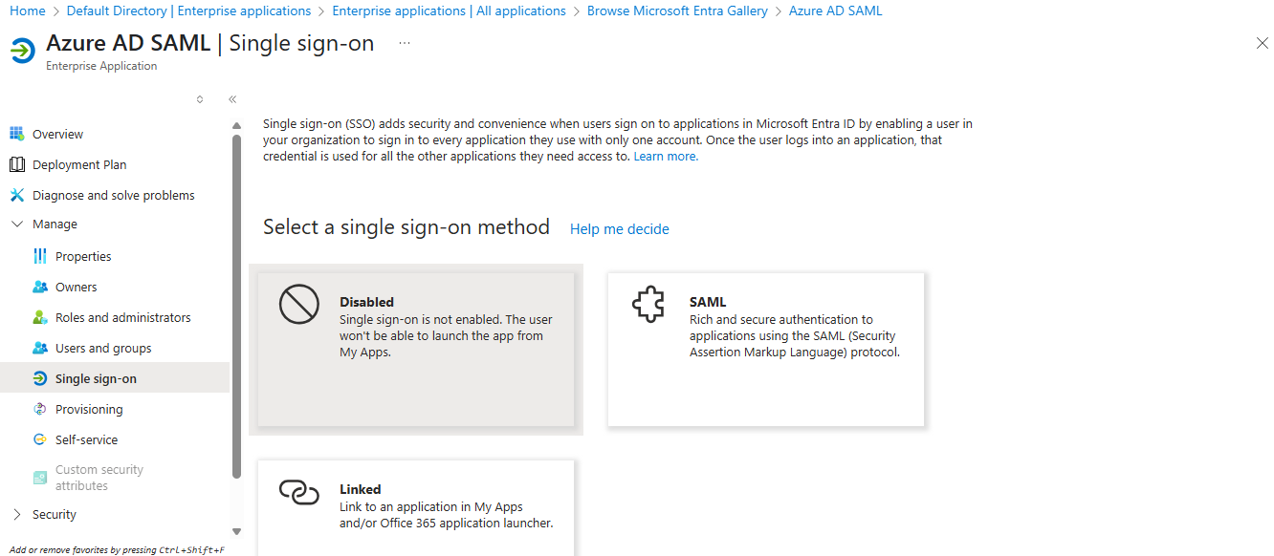
Task: Collapse the sidebar with double-chevron button
Action: [232, 99]
